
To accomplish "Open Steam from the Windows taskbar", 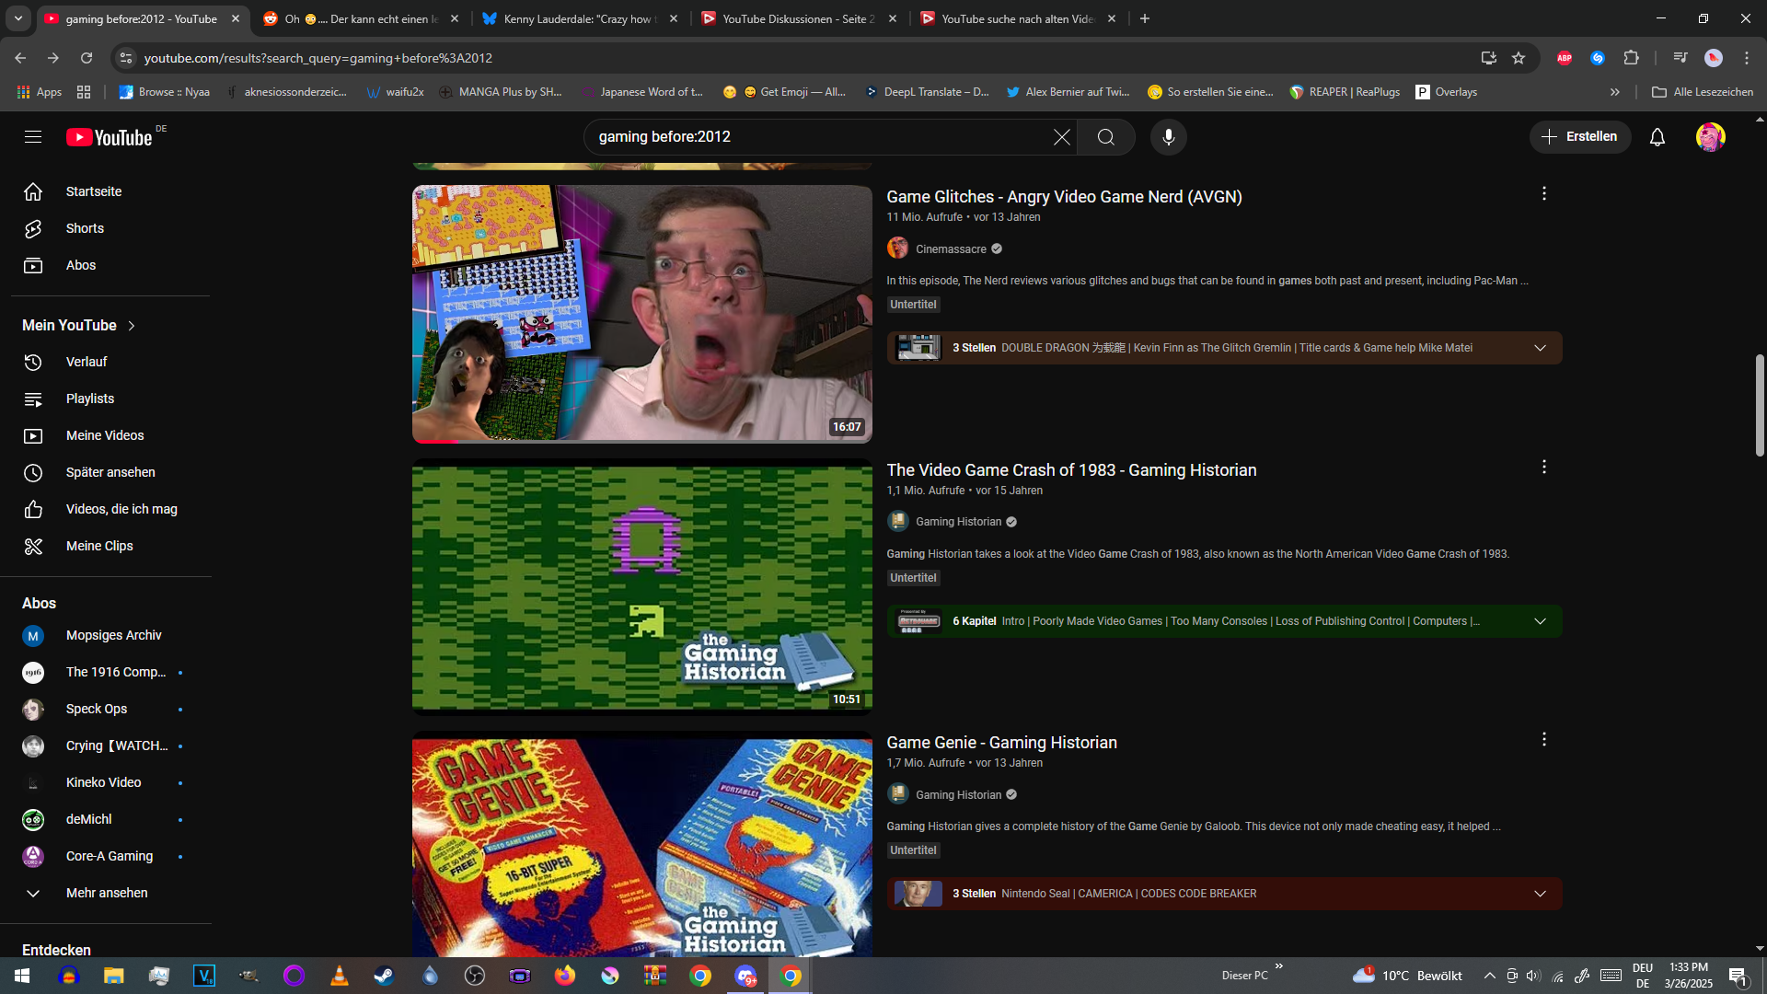I will 384,976.
